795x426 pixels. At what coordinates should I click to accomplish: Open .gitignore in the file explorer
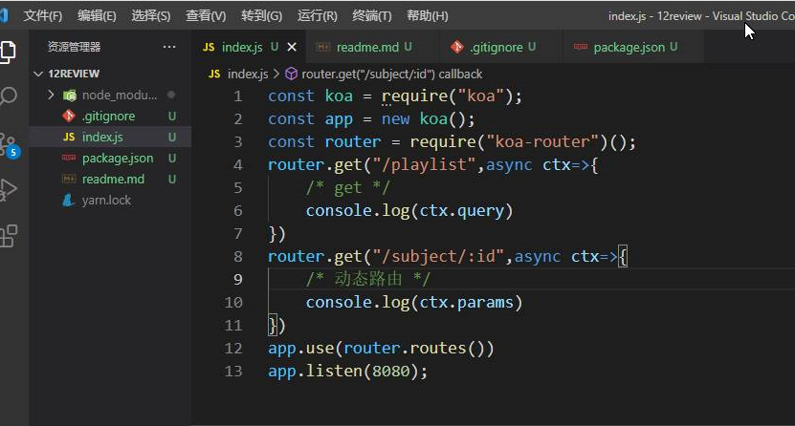point(111,116)
